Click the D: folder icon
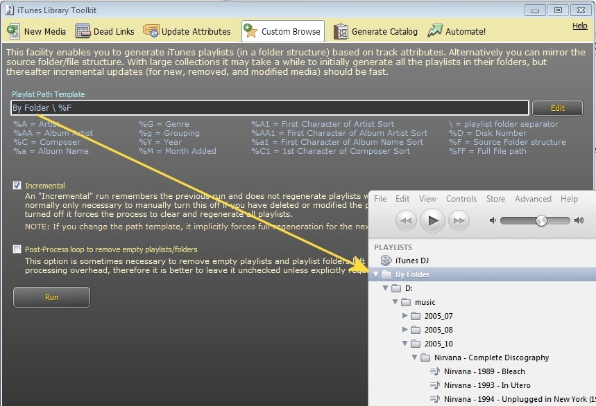 tap(396, 288)
